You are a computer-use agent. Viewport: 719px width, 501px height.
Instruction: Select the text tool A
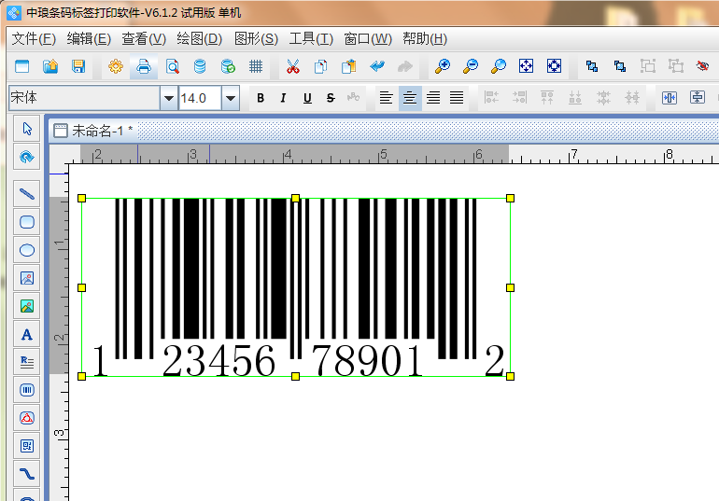coord(27,334)
